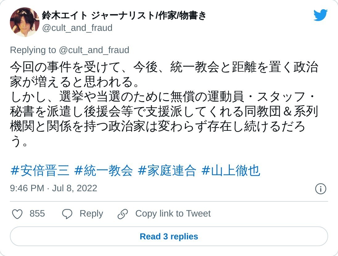Open the @cult_and_fraud handle below the name
338x256 pixels.
pyautogui.click(x=77, y=28)
